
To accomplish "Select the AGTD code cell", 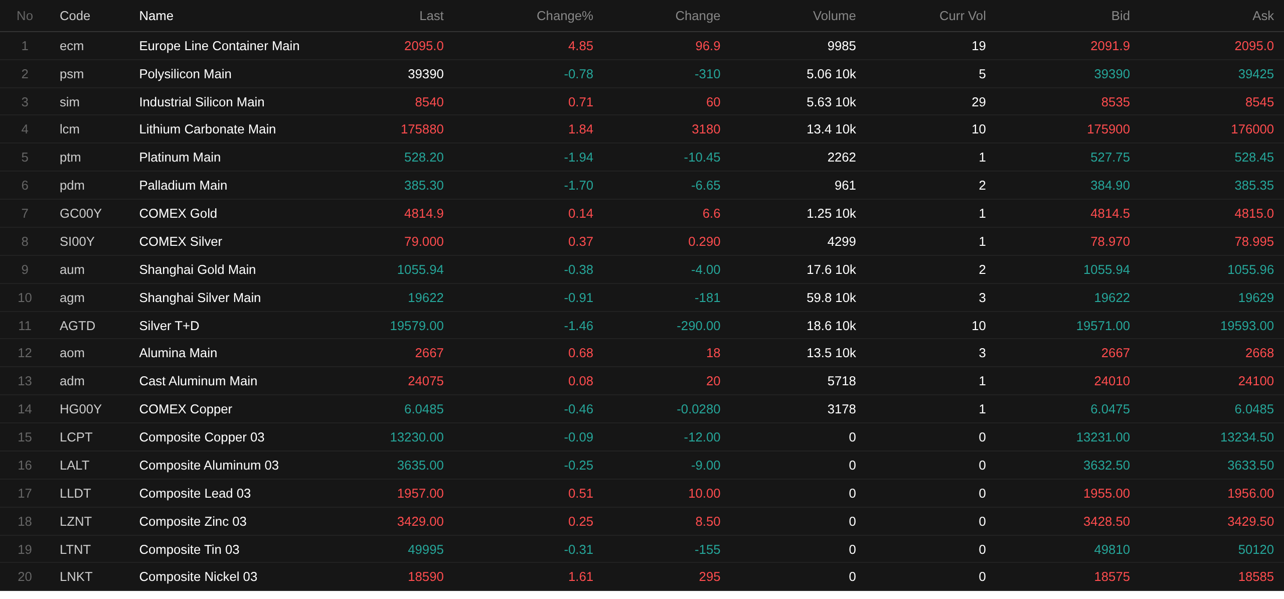I will 77,326.
